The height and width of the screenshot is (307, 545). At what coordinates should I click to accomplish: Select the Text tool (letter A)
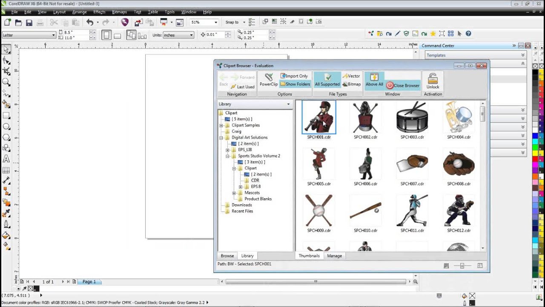point(6,159)
